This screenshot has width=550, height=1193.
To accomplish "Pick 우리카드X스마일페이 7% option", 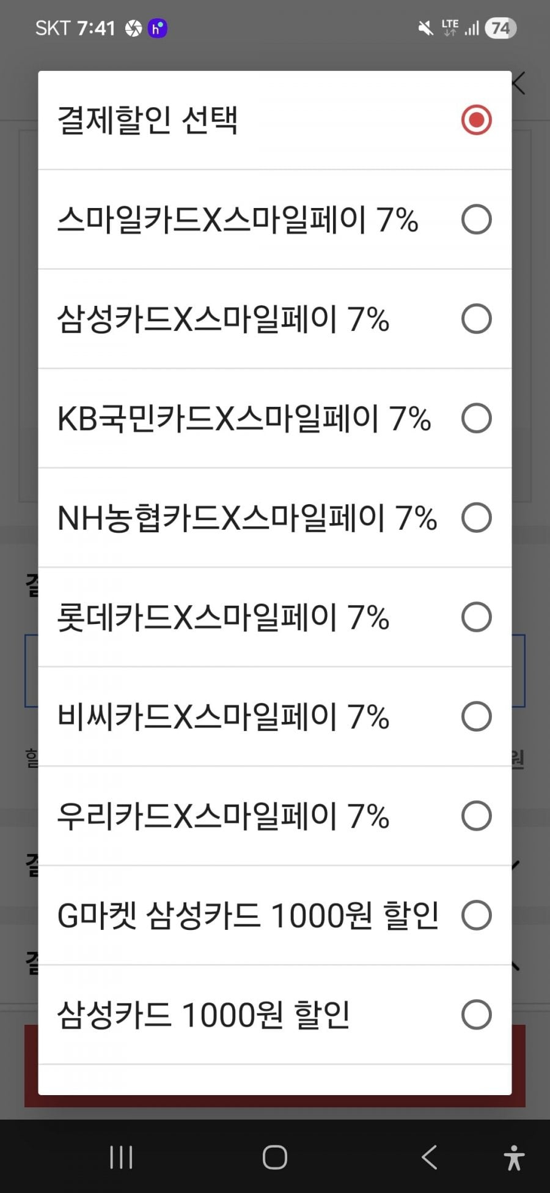I will coord(476,816).
